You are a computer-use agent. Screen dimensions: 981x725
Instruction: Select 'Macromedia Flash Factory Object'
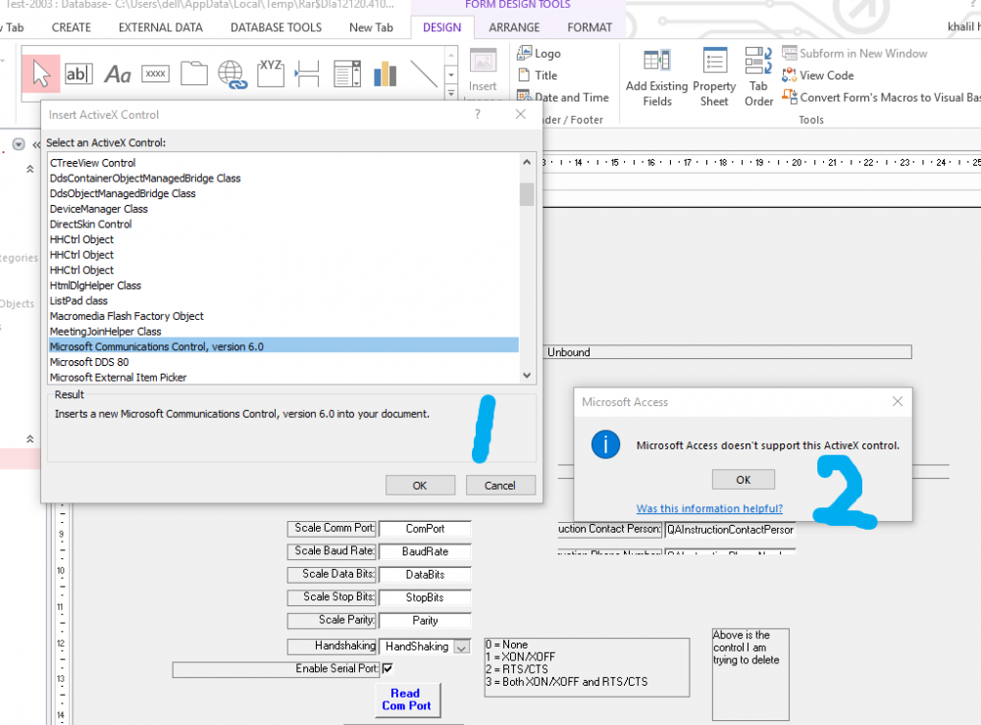[x=284, y=316]
